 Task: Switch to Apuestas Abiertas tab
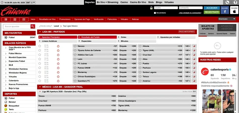pyautogui.click(x=227, y=27)
